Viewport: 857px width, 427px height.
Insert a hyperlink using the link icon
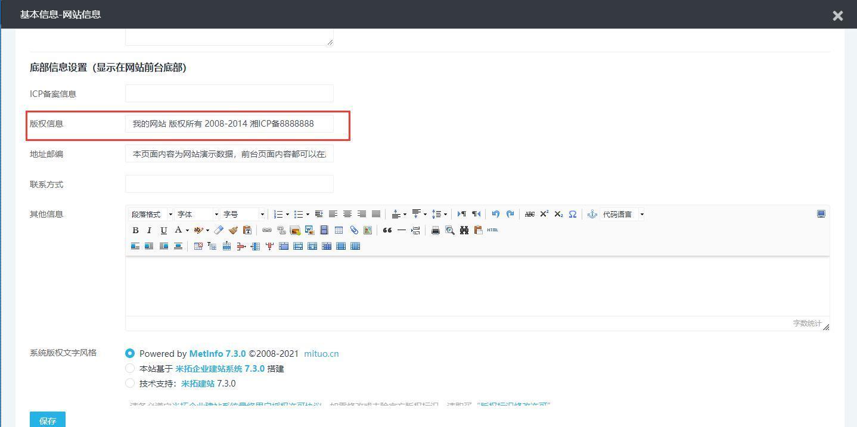pyautogui.click(x=267, y=230)
